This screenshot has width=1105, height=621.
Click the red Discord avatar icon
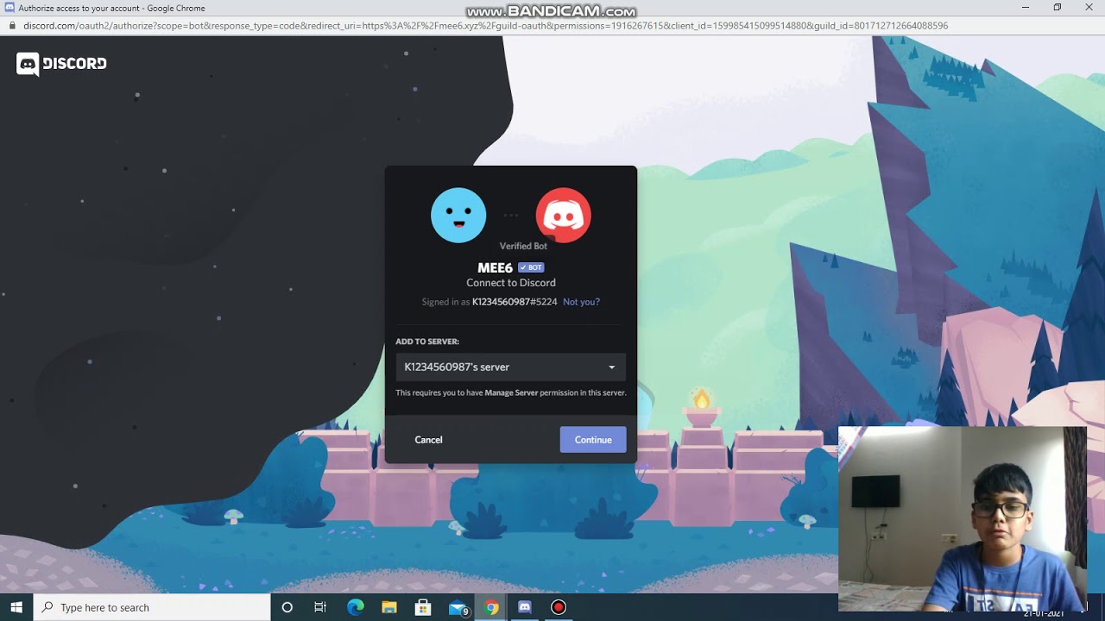pyautogui.click(x=564, y=216)
